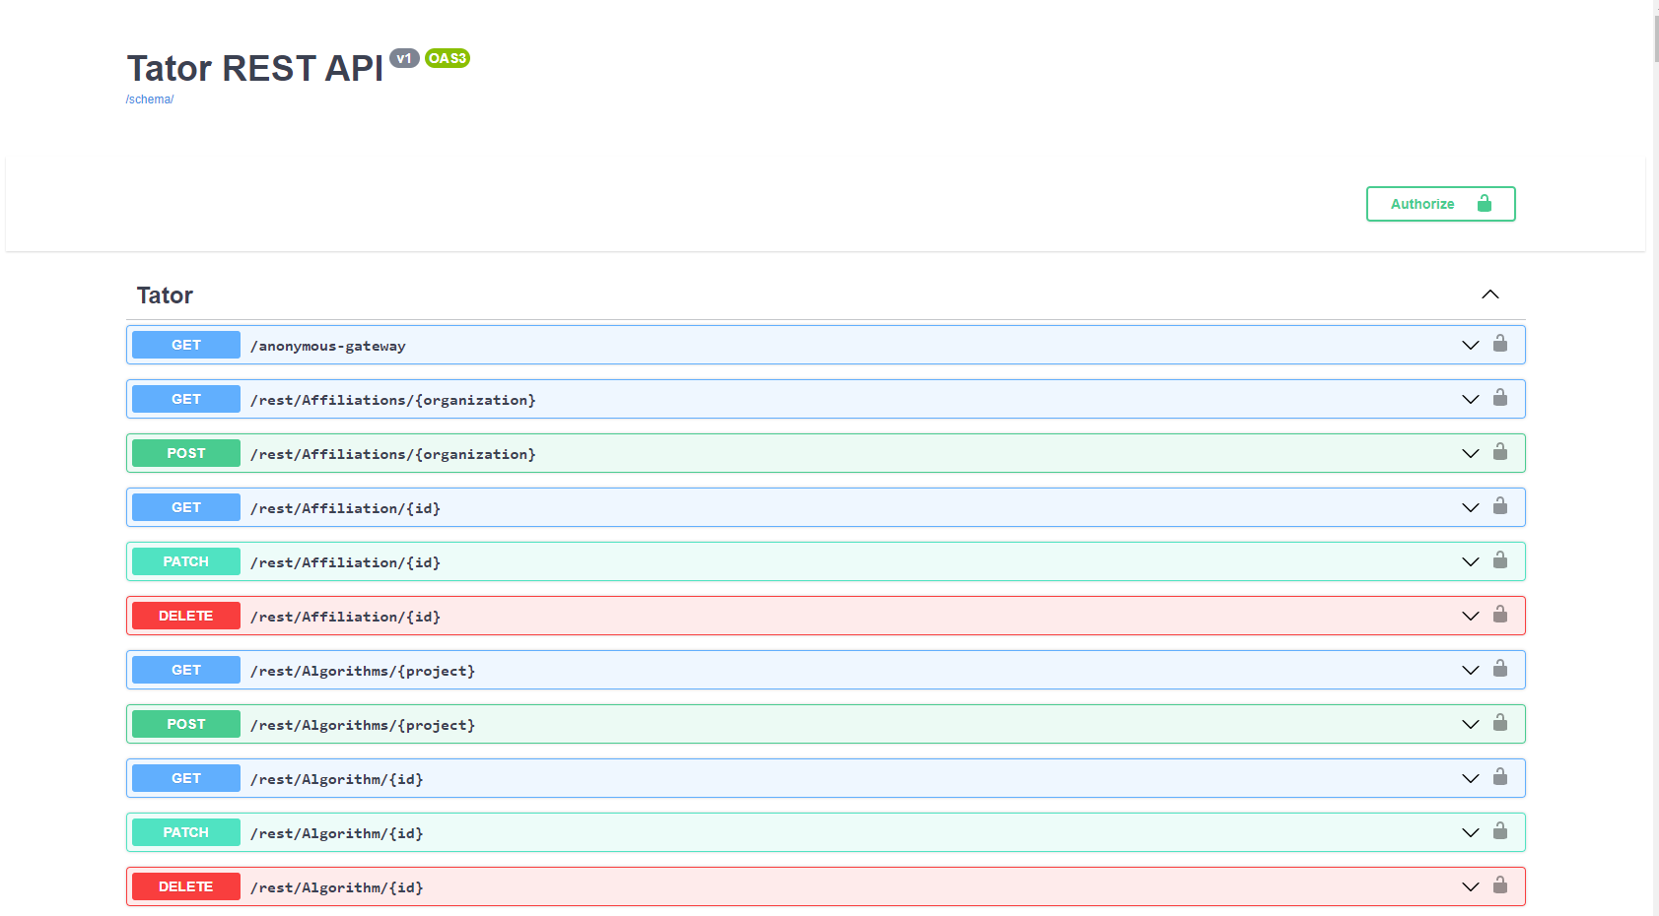Expand the GET /rest/Algorithm/{id} endpoint chevron
This screenshot has width=1659, height=916.
(1471, 777)
